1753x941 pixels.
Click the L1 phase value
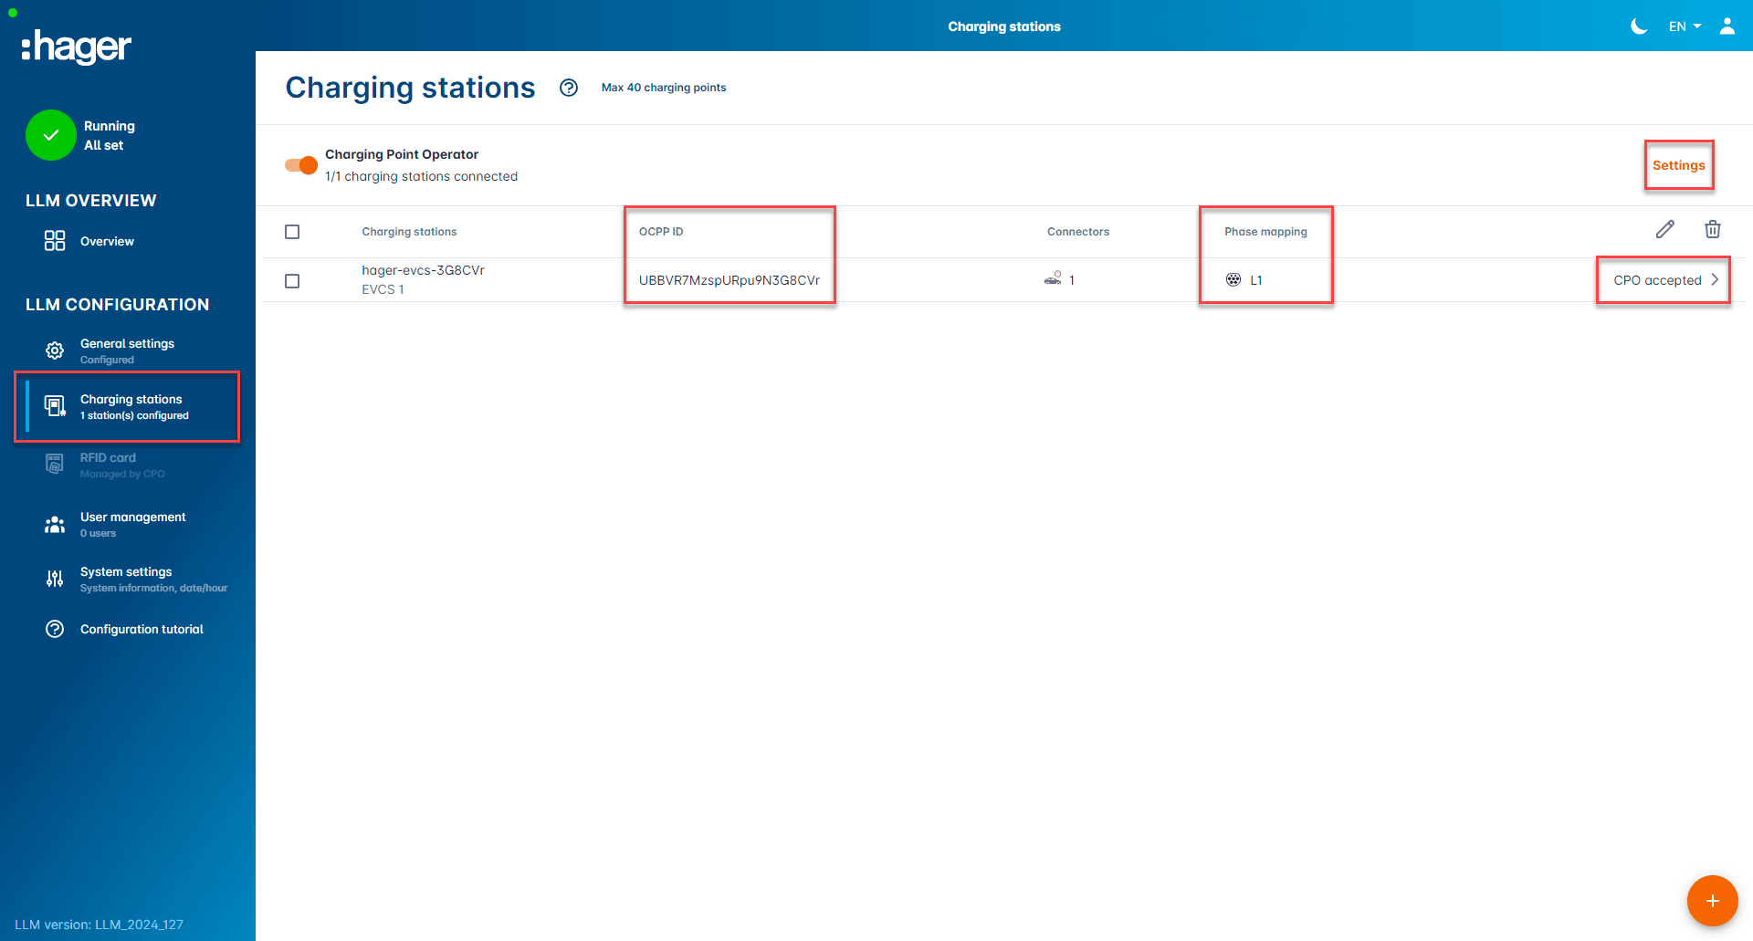(x=1256, y=280)
